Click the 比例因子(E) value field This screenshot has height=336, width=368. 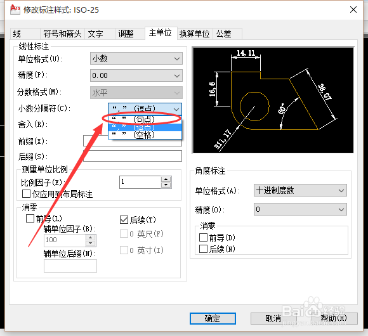140,182
